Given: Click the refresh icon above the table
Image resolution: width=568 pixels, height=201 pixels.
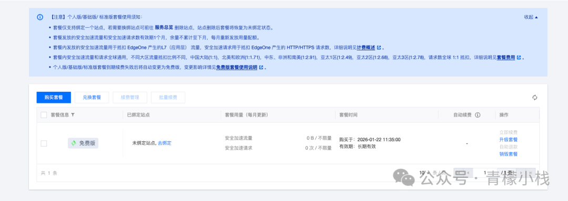Looking at the screenshot, I should (534, 97).
